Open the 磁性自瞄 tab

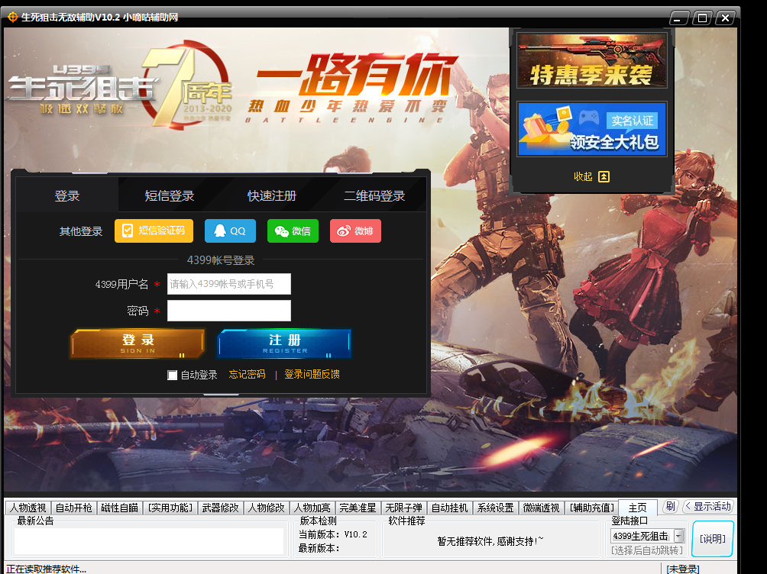(x=119, y=508)
